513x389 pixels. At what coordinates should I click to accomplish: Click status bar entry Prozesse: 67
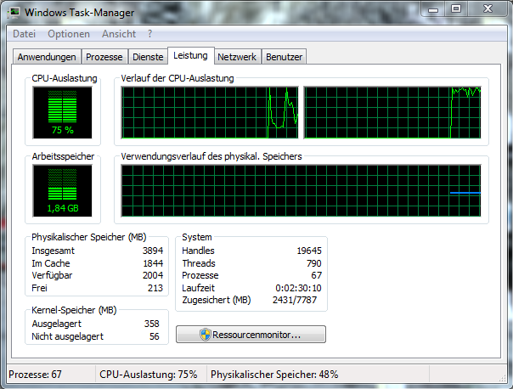click(x=35, y=375)
